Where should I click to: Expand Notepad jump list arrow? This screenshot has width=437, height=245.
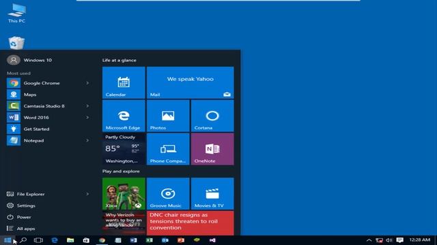(x=87, y=140)
